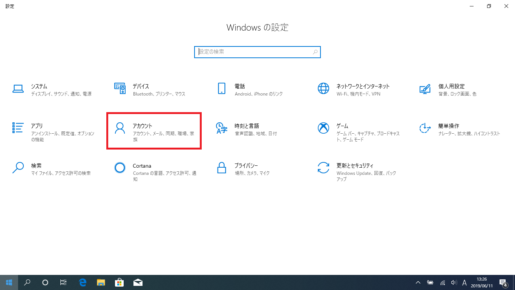This screenshot has height=290, width=515.
Task: Launch Microsoft Edge from the taskbar
Action: (83, 282)
